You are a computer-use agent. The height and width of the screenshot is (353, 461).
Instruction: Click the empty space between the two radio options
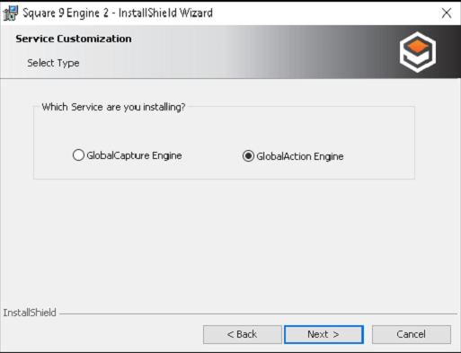pyautogui.click(x=212, y=155)
